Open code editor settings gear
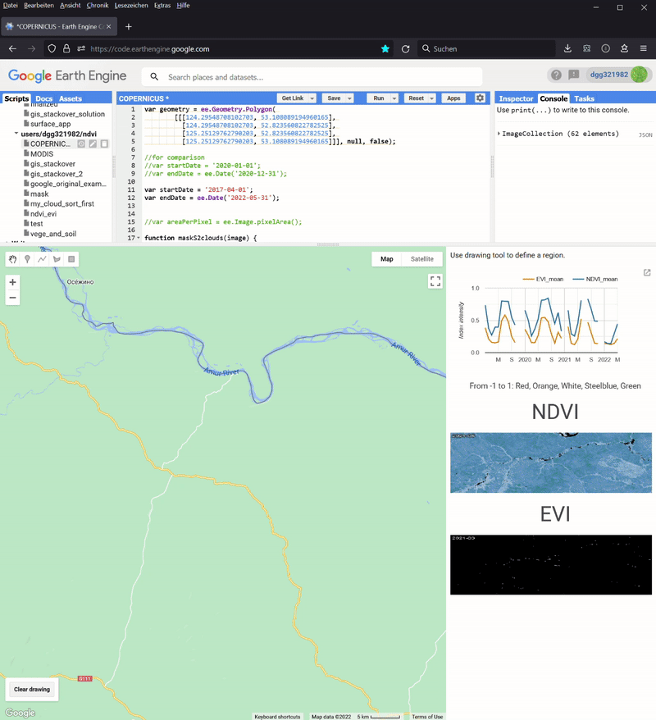This screenshot has height=720, width=656. click(x=480, y=98)
